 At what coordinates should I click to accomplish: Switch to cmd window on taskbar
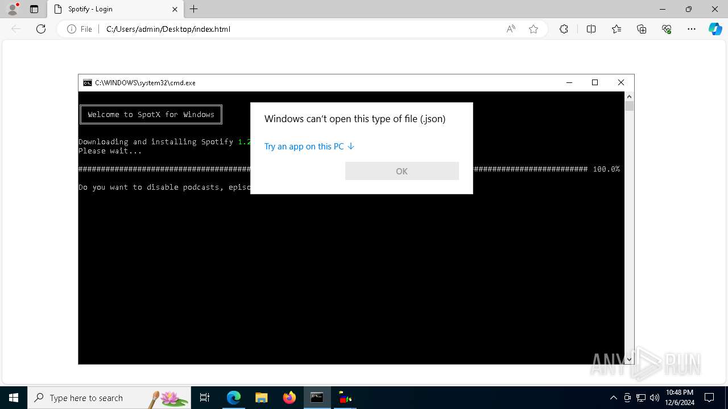pos(317,398)
